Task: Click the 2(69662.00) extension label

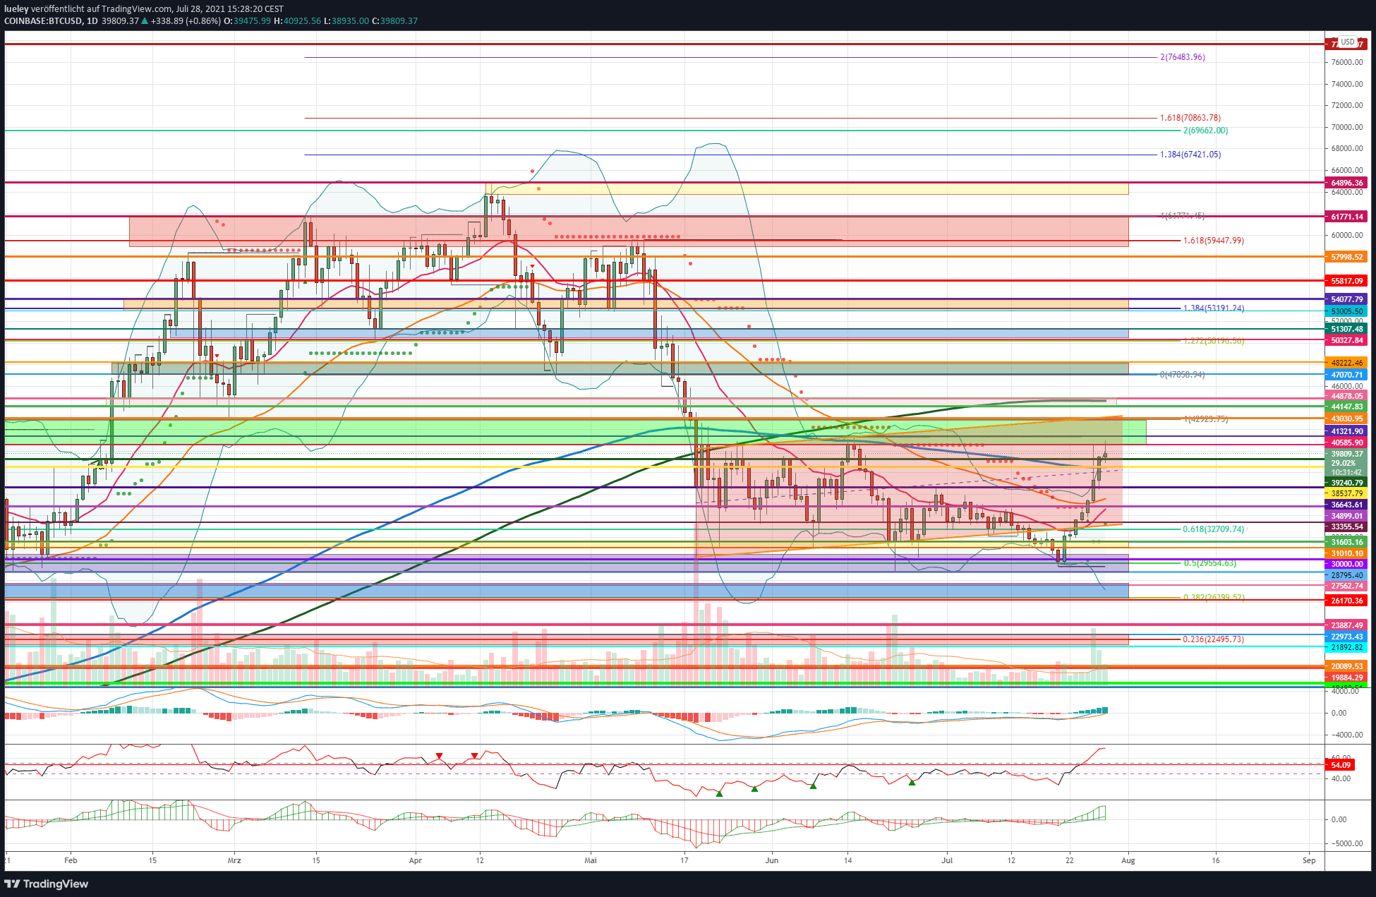Action: click(x=1205, y=131)
